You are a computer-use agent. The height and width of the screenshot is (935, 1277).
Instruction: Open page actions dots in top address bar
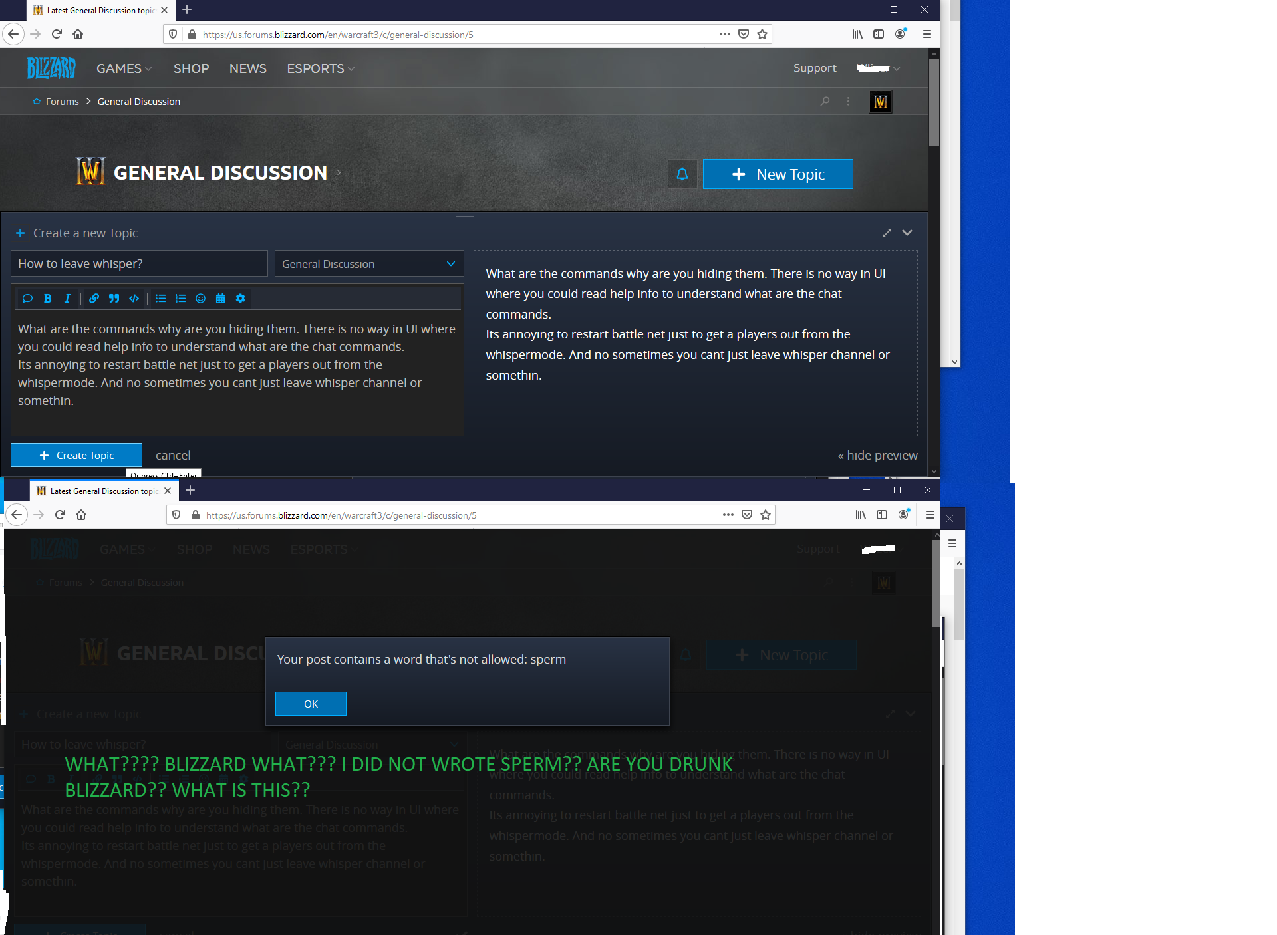[725, 34]
